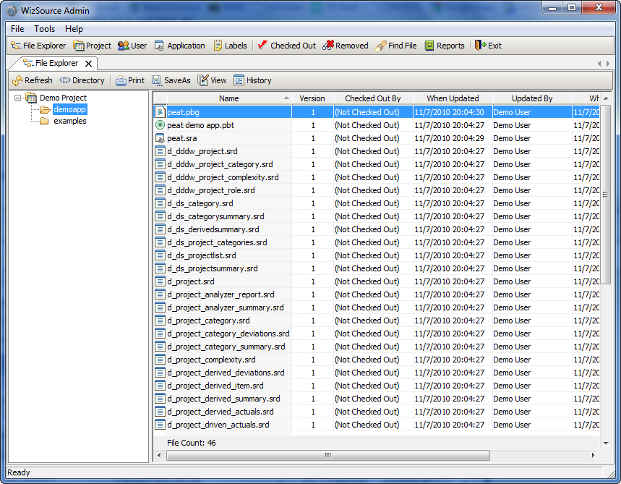Select the peat.sra file row

point(182,138)
